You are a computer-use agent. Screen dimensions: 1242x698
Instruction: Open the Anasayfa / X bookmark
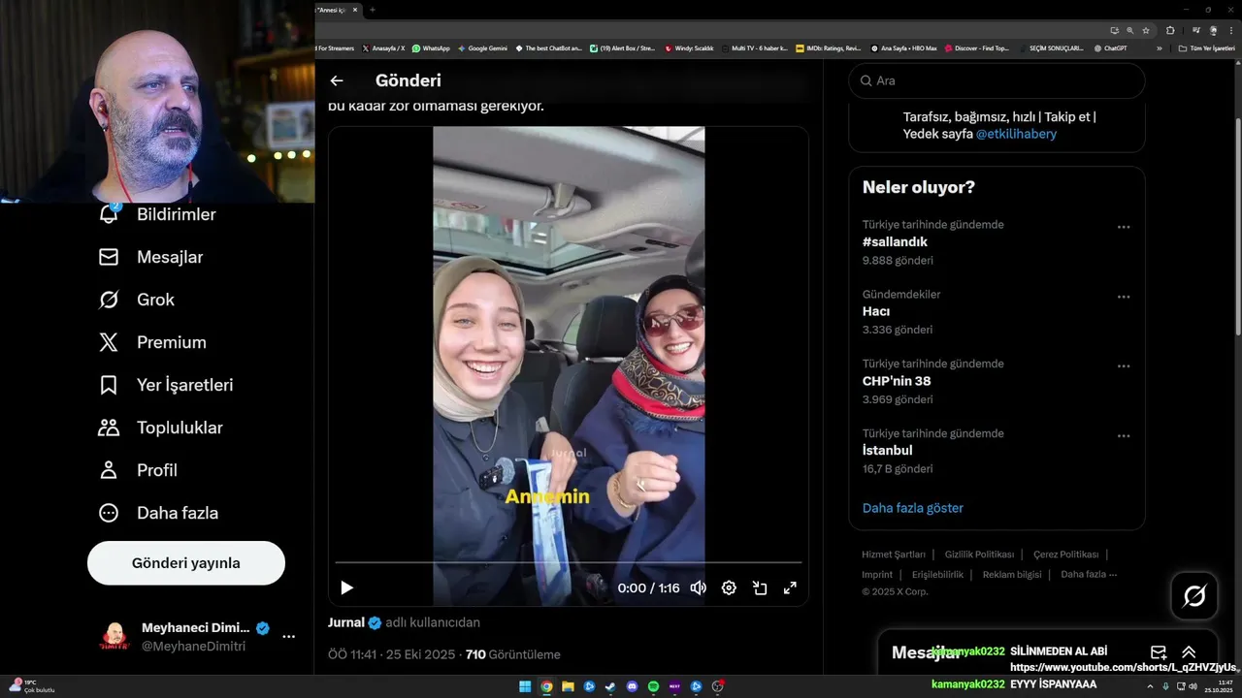[x=383, y=48]
